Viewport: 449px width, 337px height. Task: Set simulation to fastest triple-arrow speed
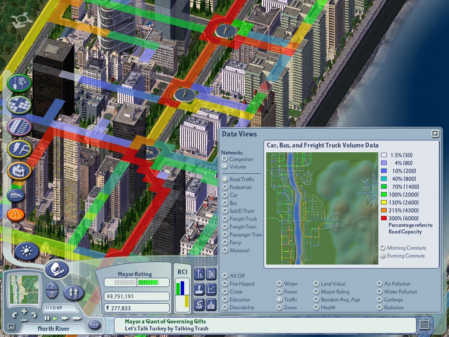coord(77,319)
